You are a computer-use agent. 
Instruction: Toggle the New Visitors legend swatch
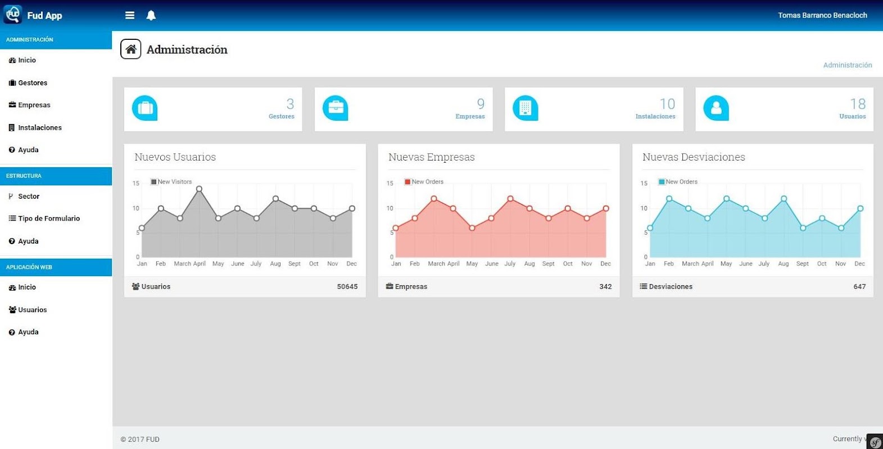click(x=153, y=182)
